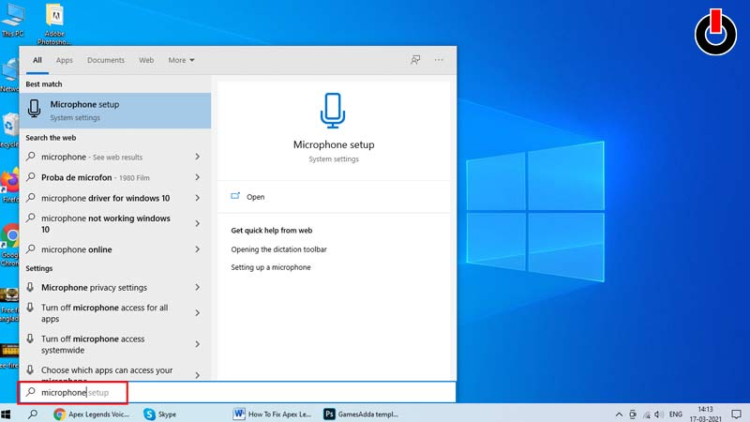
Task: Select Turn off microphone access for all apps
Action: (x=115, y=313)
